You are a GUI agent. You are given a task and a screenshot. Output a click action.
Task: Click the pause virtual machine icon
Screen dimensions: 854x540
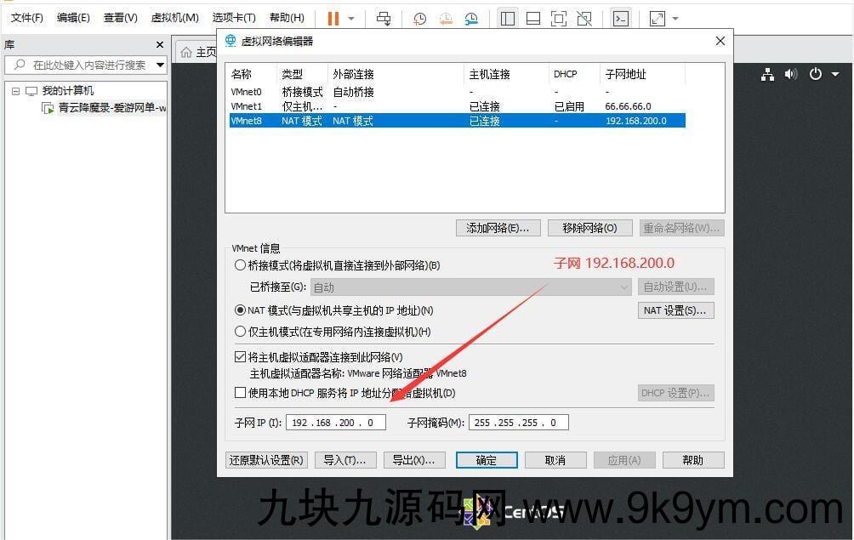(333, 18)
